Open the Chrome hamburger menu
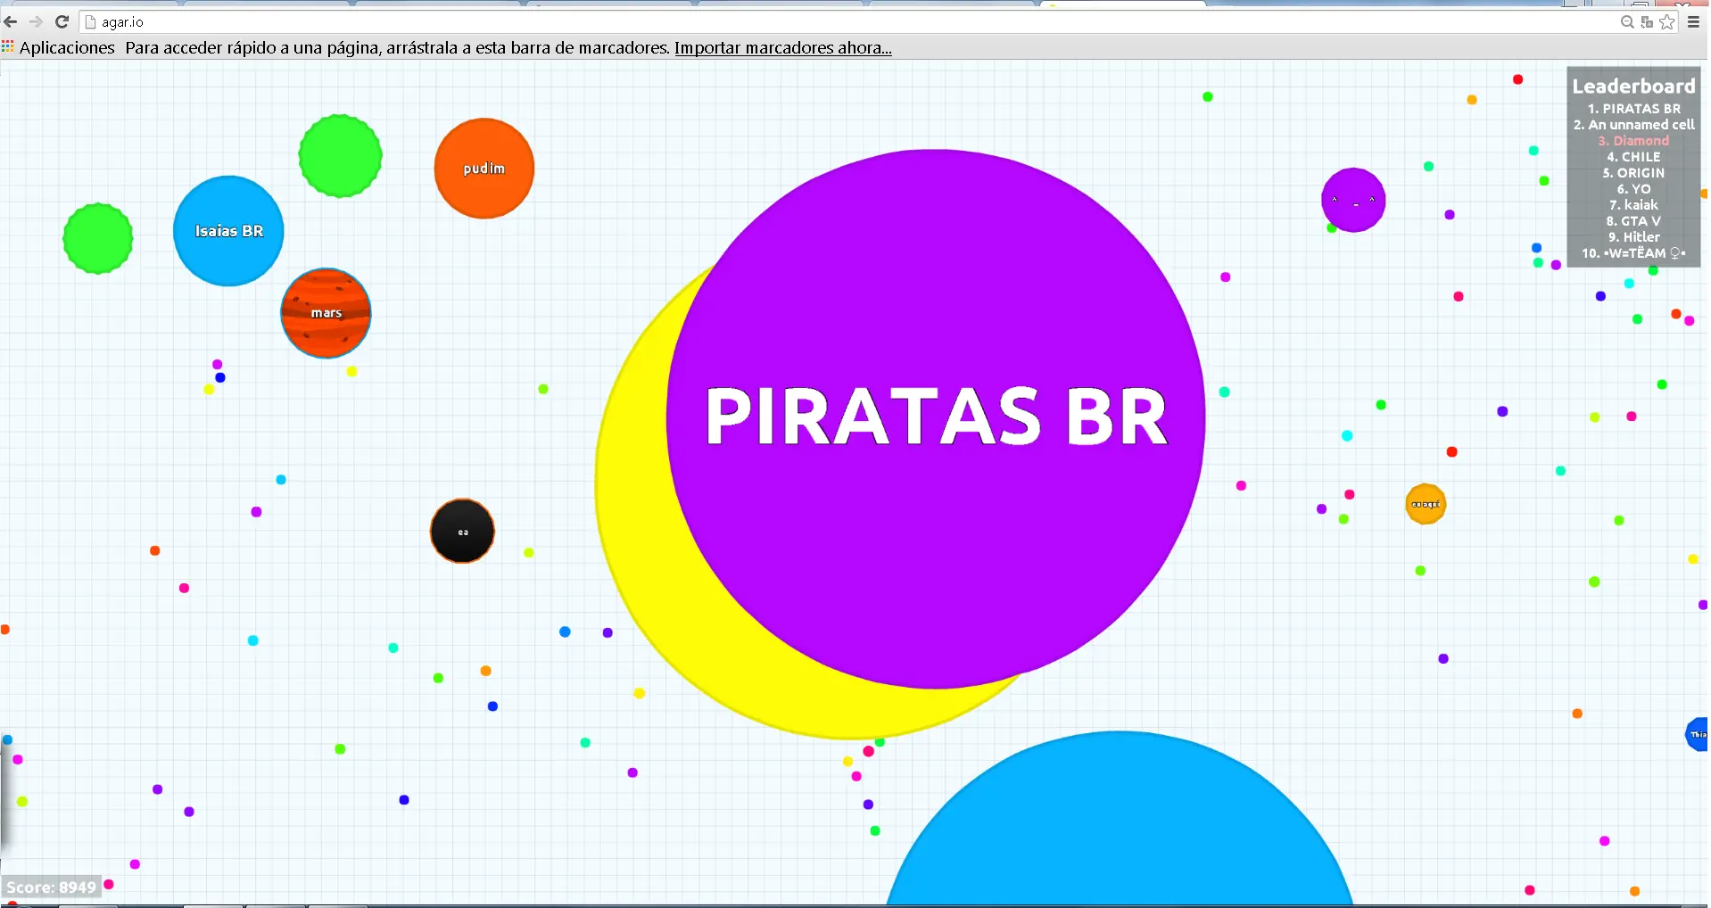 pos(1693,21)
